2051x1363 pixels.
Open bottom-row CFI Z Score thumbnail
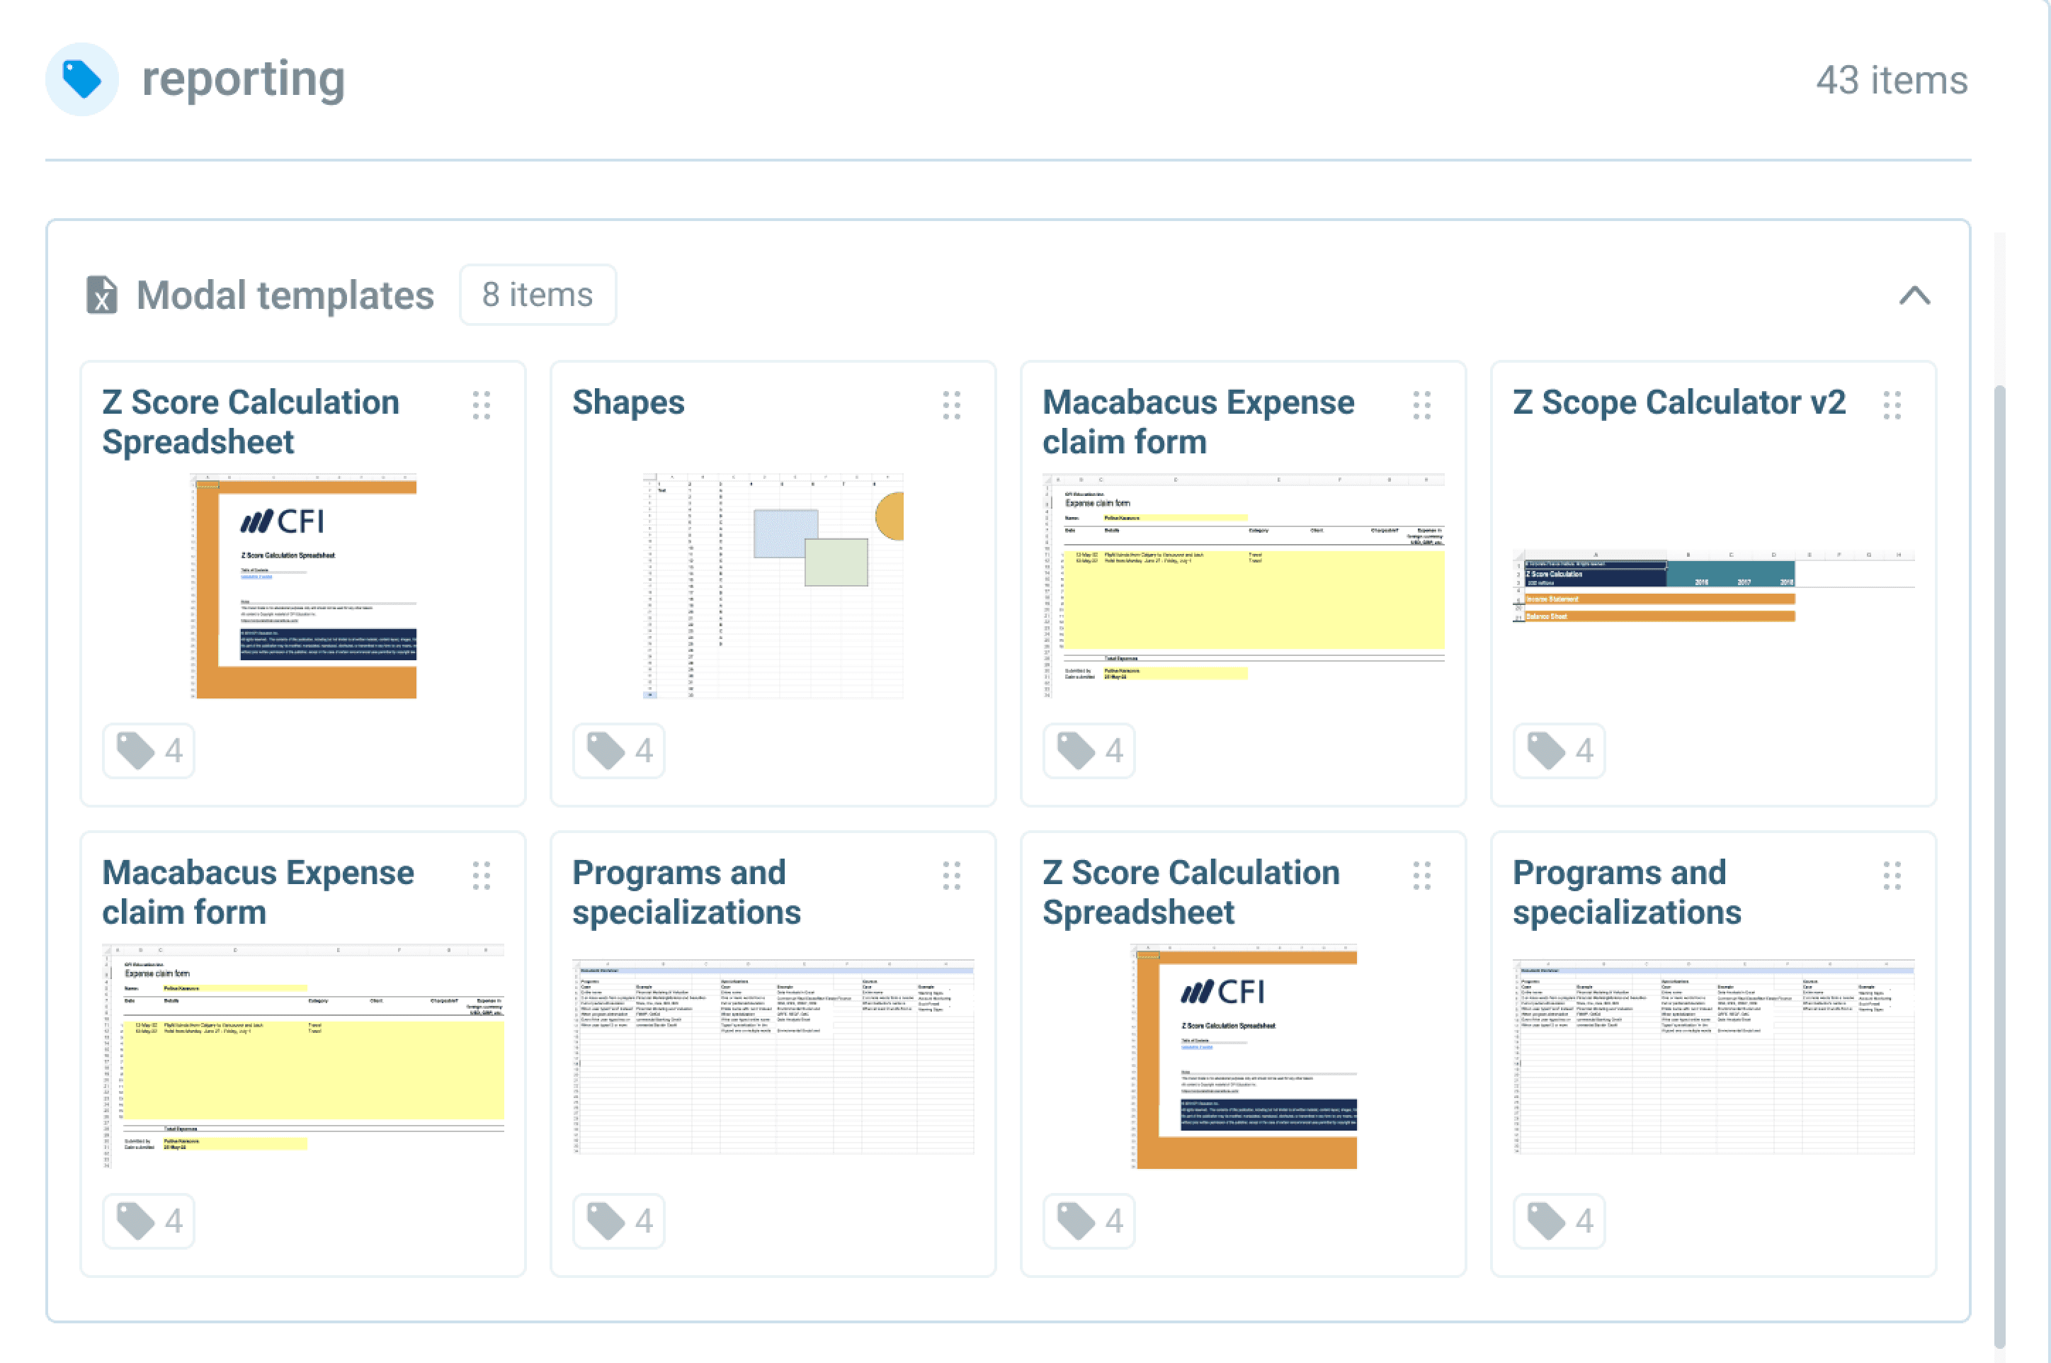pos(1244,1056)
